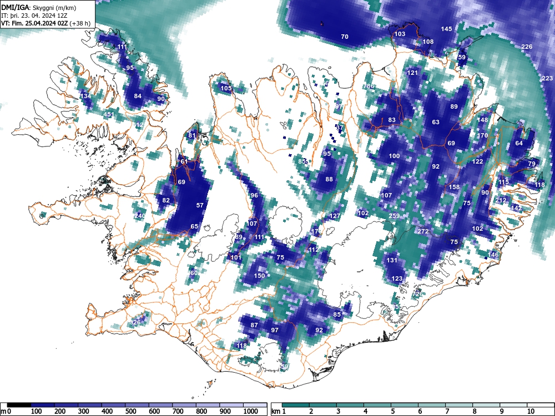Viewport: 555px width, 416px height.
Task: Click visibility value 83 on map
Action: 392,120
